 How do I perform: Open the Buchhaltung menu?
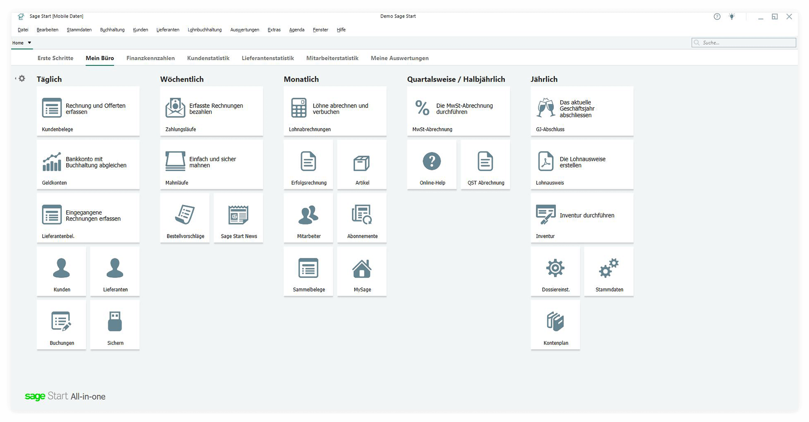tap(112, 30)
